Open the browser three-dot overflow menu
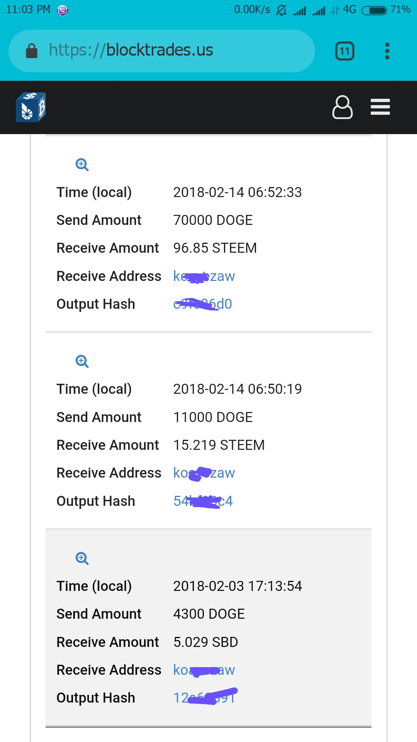Image resolution: width=417 pixels, height=742 pixels. (x=387, y=51)
